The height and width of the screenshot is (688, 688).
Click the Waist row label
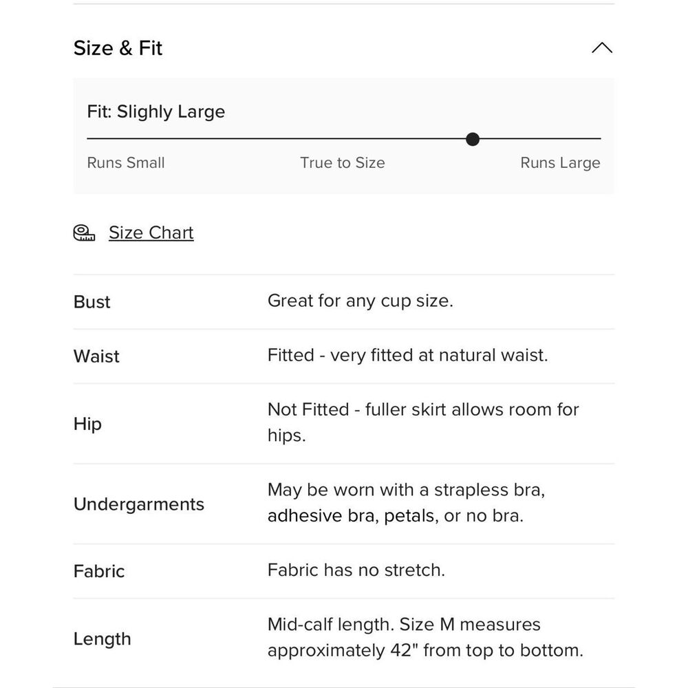96,356
